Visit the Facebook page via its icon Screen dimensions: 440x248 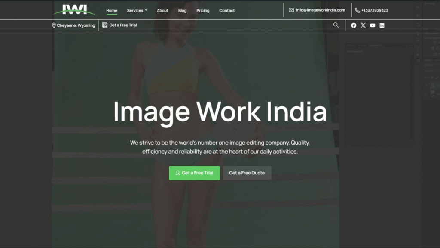(354, 25)
